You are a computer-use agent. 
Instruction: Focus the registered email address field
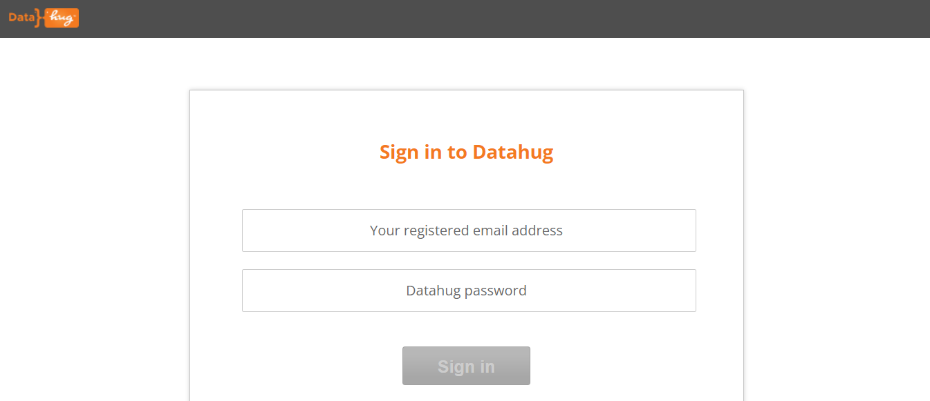(469, 231)
